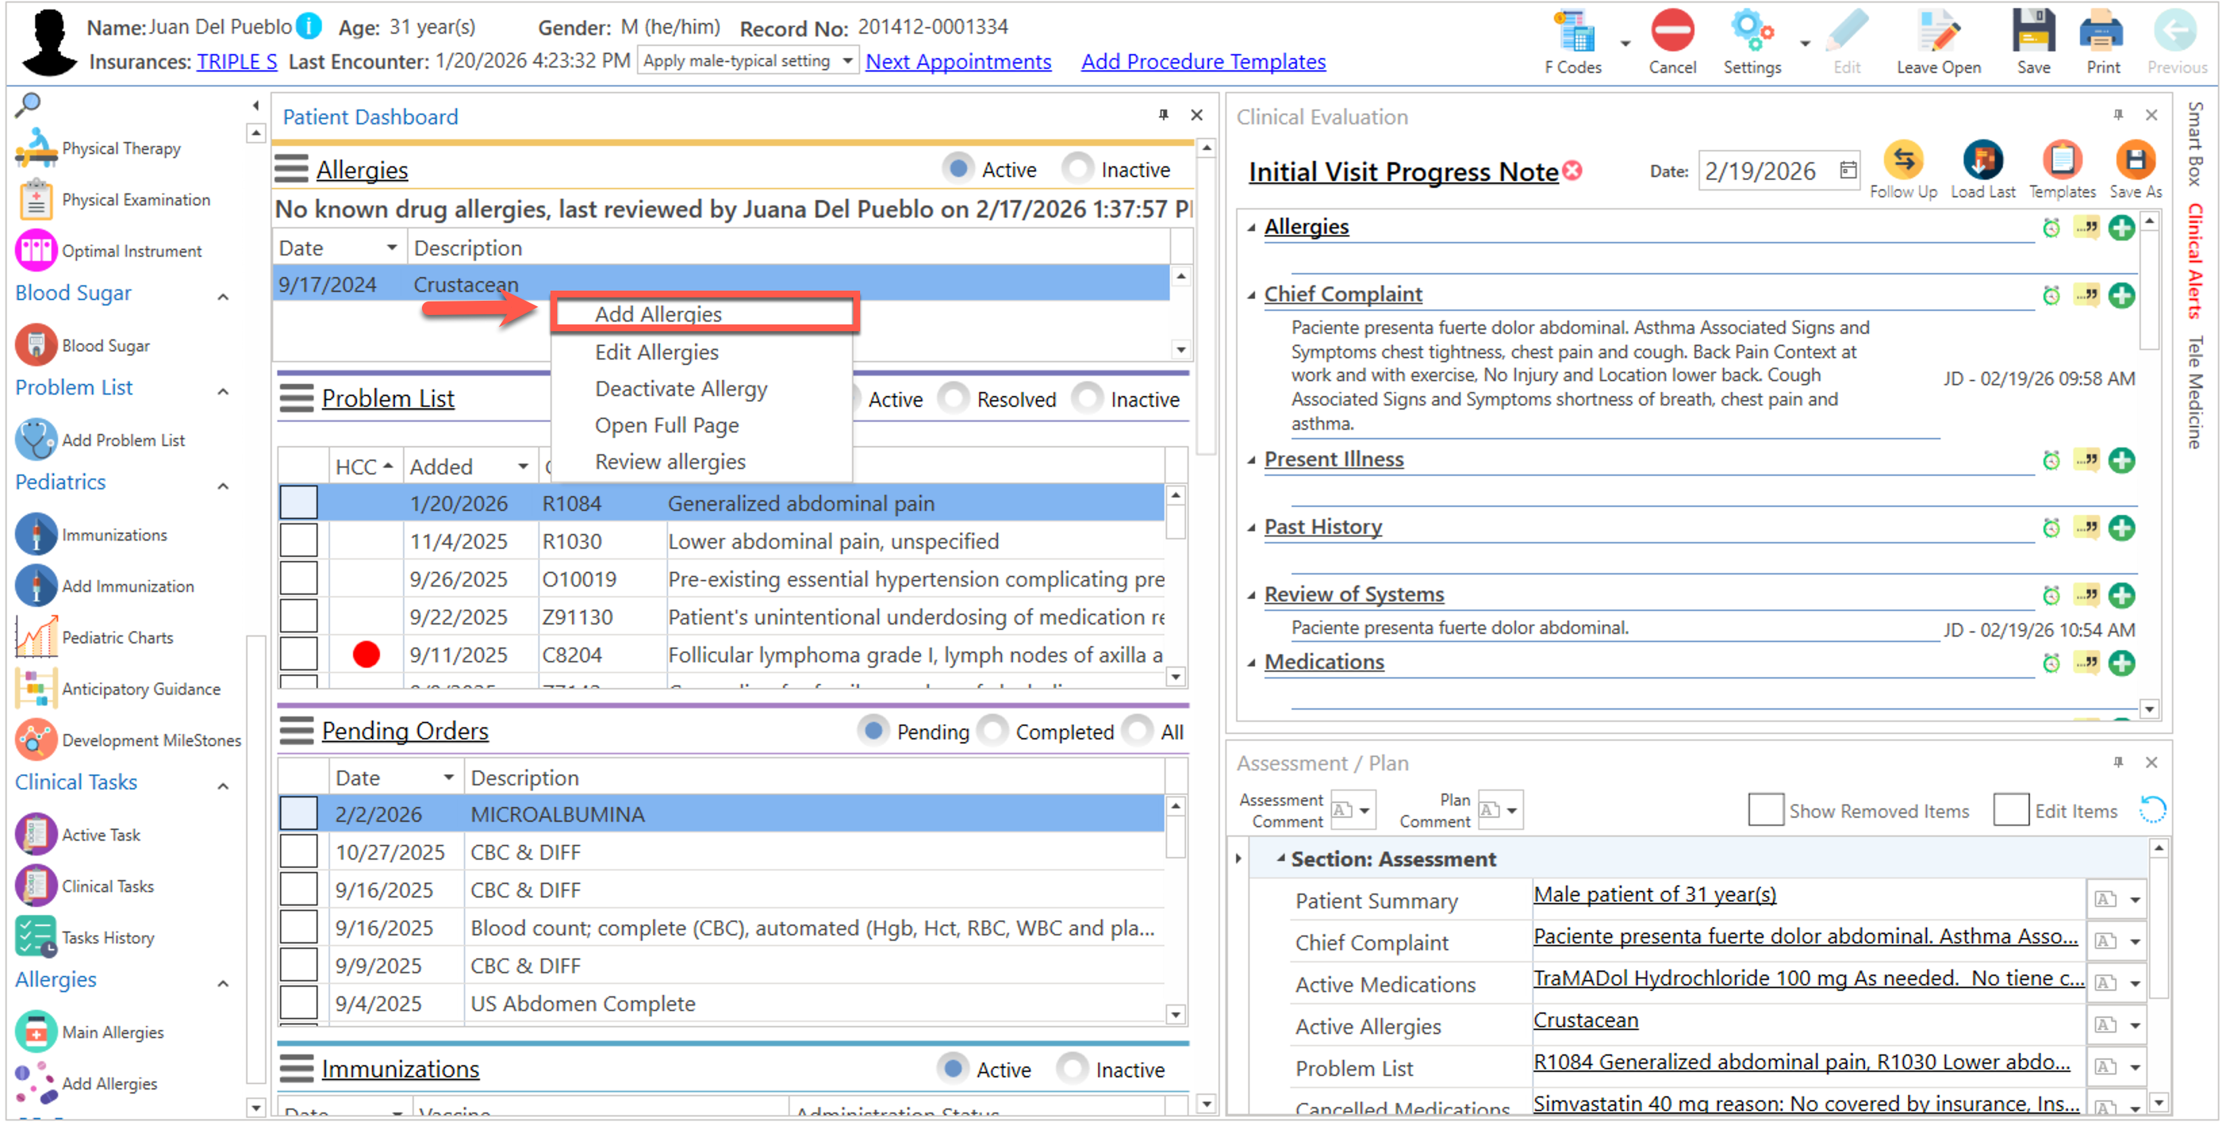The width and height of the screenshot is (2222, 1126).
Task: Click the Print icon
Action: (x=2101, y=32)
